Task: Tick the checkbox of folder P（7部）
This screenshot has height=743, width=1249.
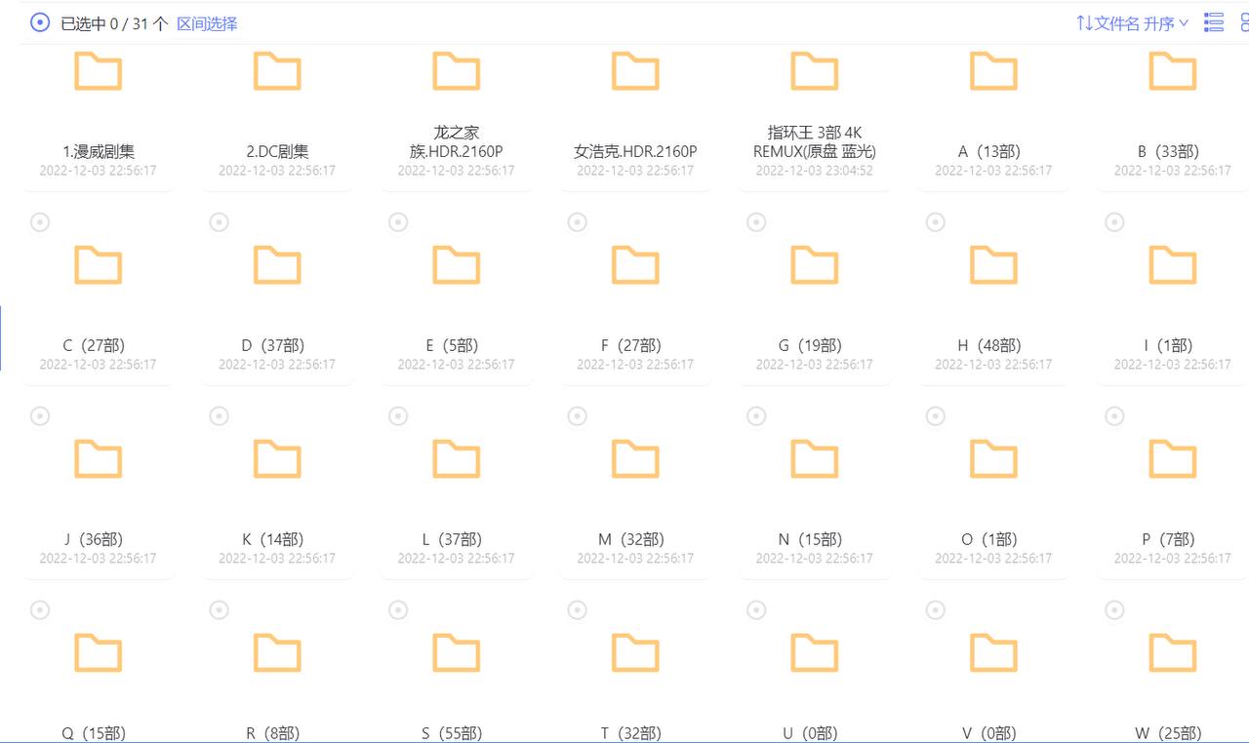Action: point(1114,416)
